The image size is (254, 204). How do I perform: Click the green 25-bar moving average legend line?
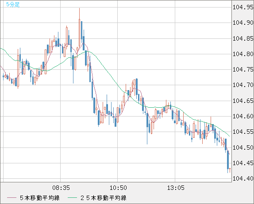point(72,198)
